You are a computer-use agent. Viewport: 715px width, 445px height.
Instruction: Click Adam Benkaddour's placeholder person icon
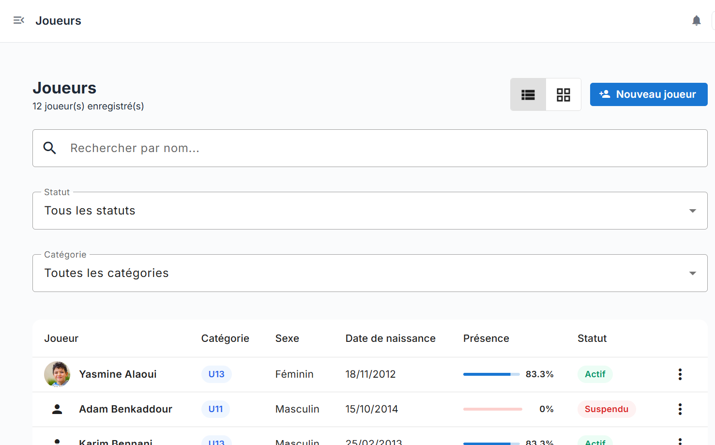(x=57, y=409)
